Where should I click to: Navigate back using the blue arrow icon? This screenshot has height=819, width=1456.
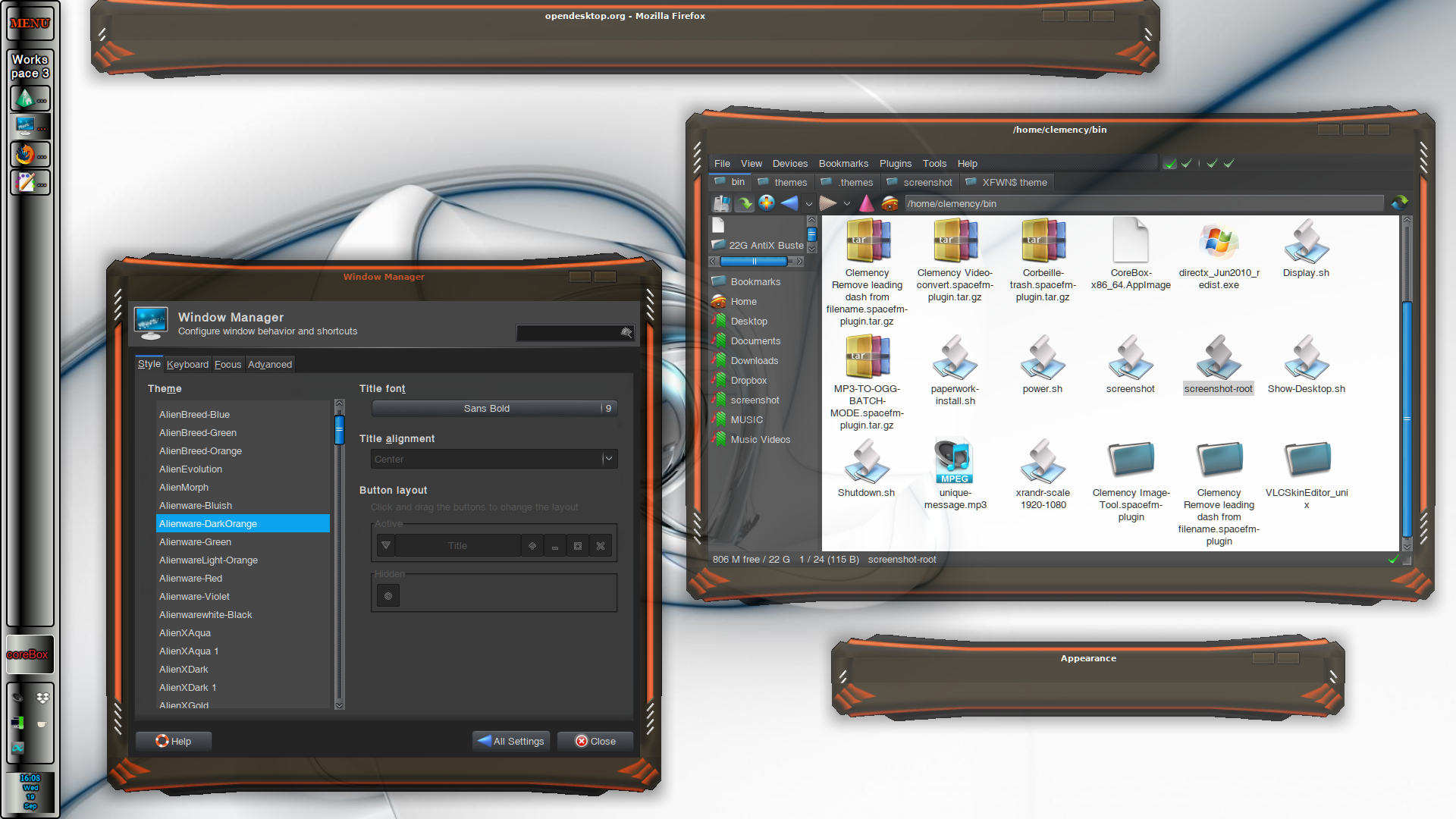789,203
